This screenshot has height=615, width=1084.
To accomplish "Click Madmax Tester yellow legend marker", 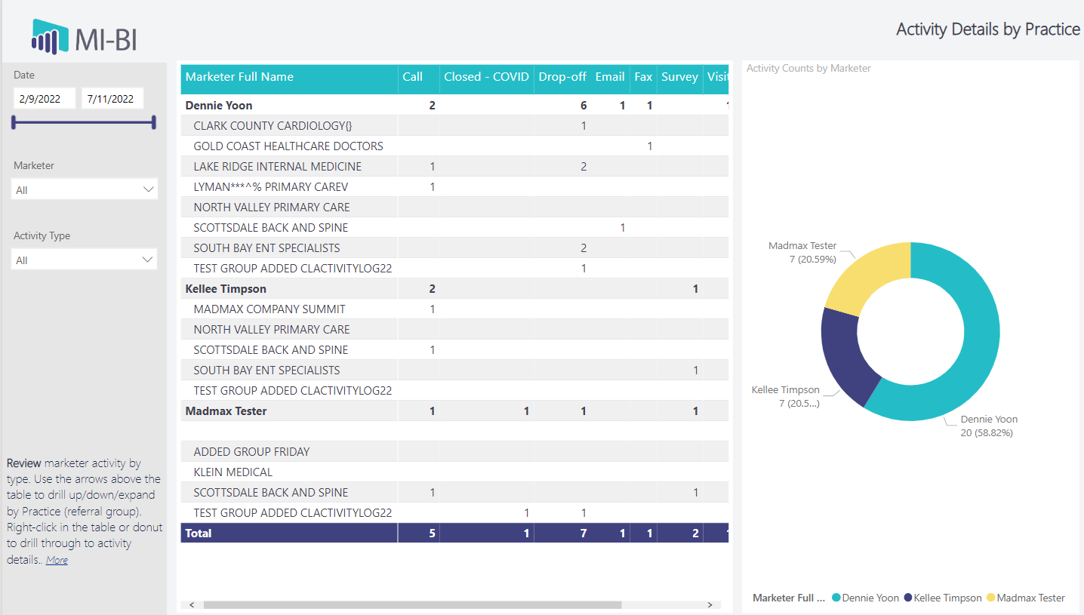I will (991, 598).
